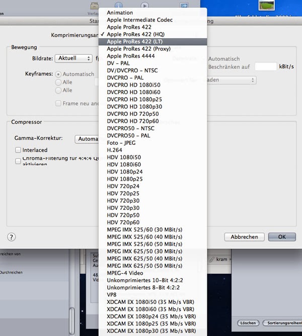Confirm the dialog with OK
The width and height of the screenshot is (302, 336).
282,237
